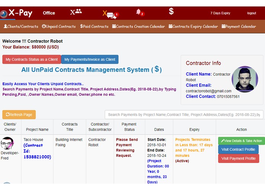
Task: Click the Clients/Owner column header
Action: pos(10,127)
